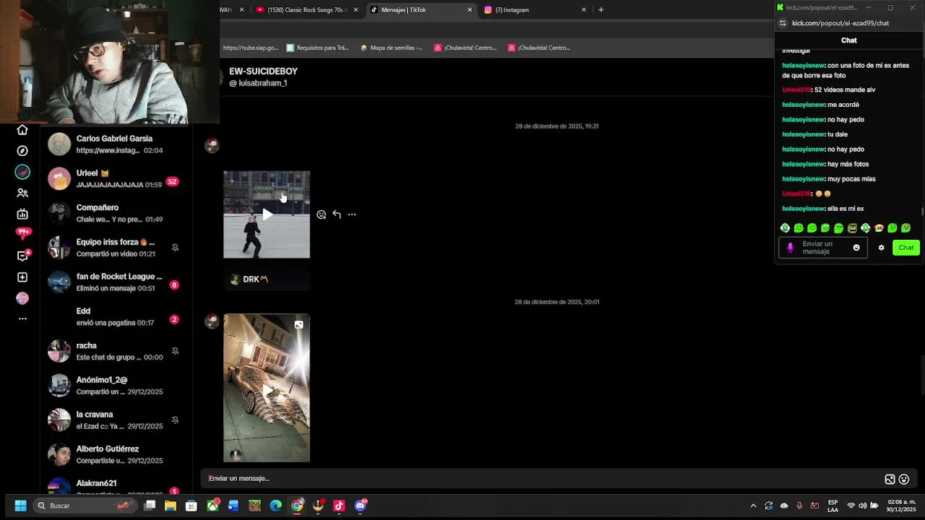Open more options for the DRK video message

point(352,214)
